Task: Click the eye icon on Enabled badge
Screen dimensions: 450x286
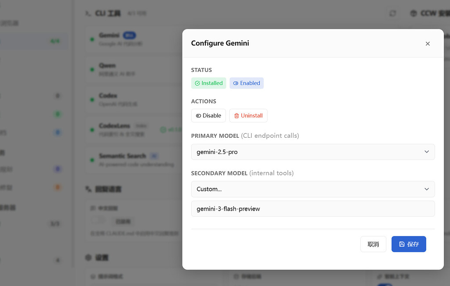Action: [236, 83]
